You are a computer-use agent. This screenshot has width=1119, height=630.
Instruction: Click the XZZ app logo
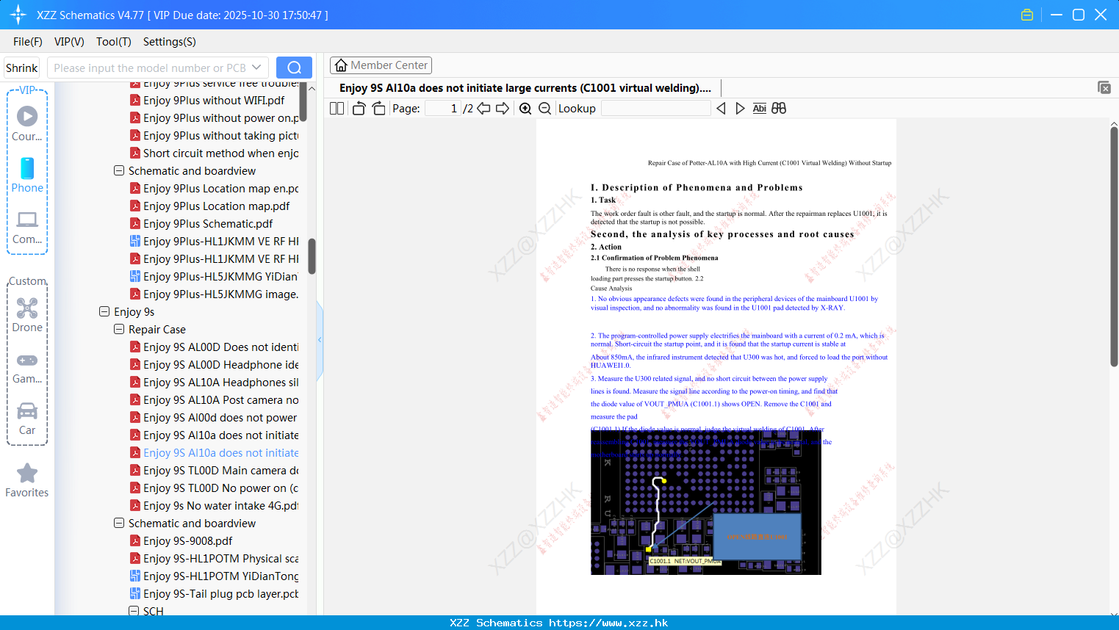18,15
